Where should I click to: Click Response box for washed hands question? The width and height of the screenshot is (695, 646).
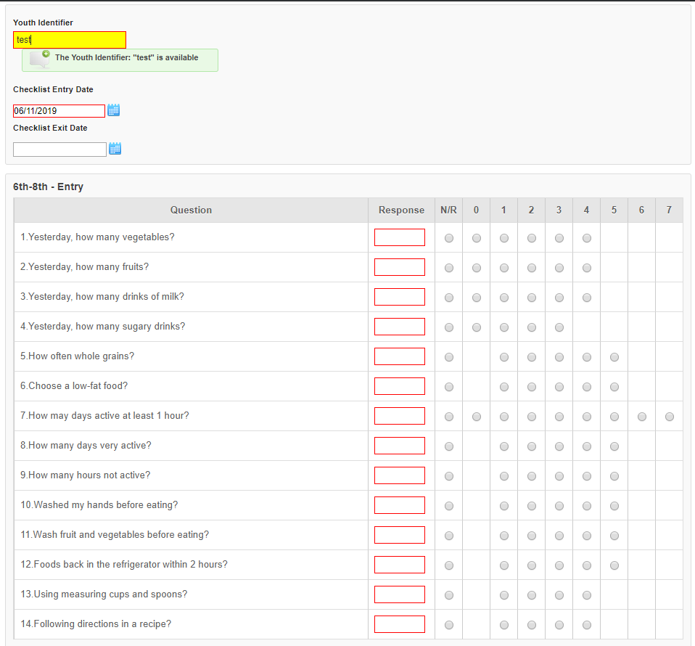pos(399,504)
